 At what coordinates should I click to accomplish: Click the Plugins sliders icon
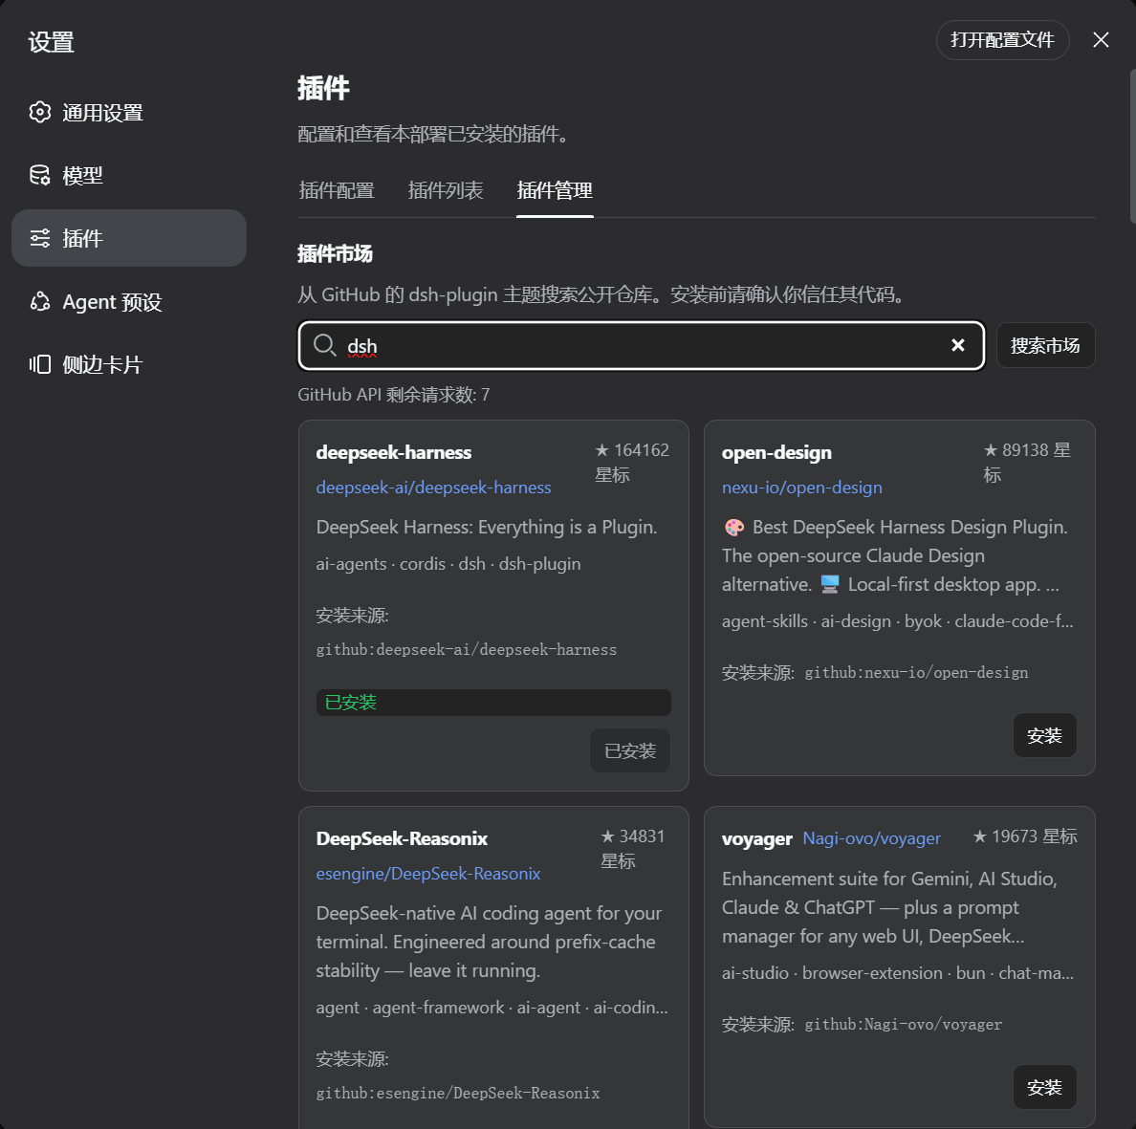click(40, 238)
